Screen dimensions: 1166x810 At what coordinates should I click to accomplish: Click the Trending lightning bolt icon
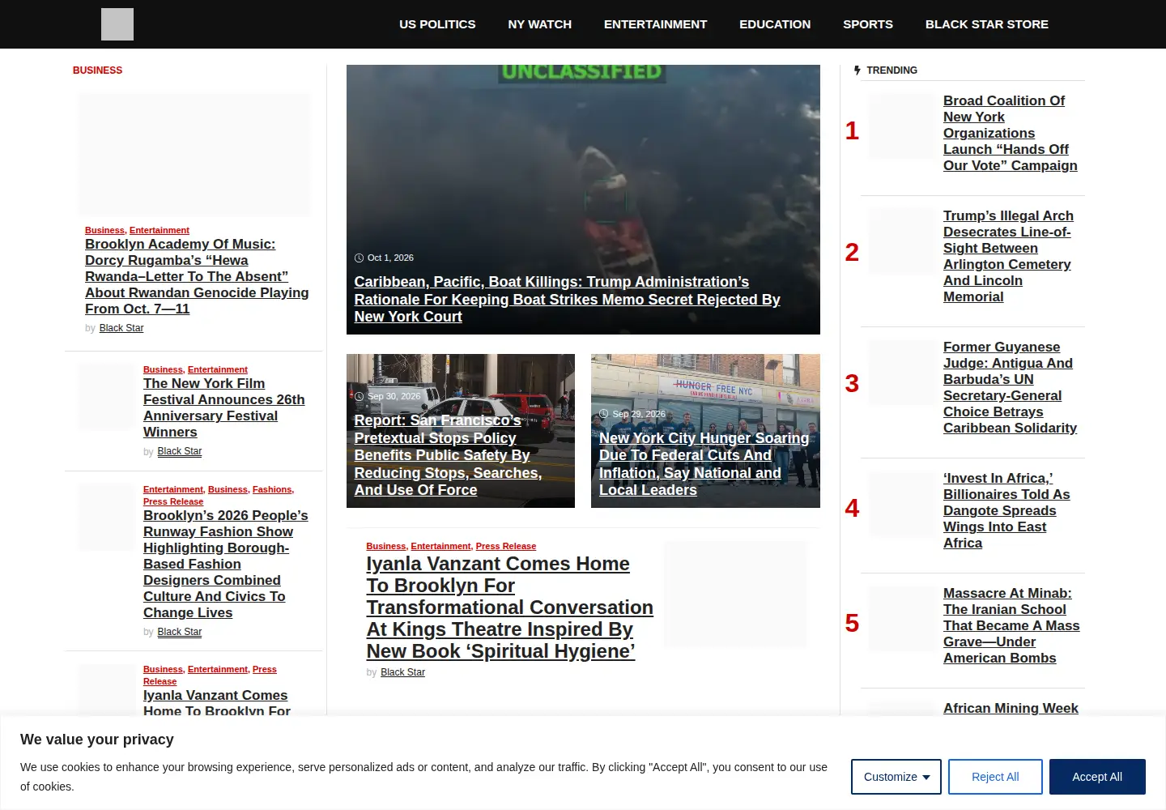[857, 70]
